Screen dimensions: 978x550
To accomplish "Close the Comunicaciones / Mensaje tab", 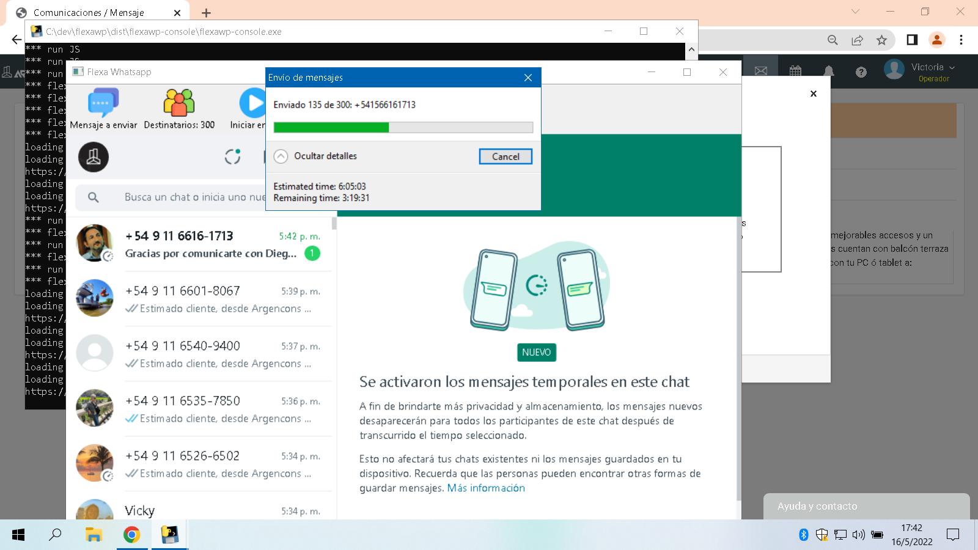I will [x=177, y=12].
